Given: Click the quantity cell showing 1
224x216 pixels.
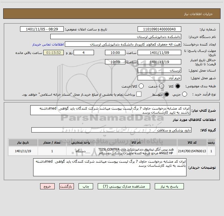Looking at the screenshot, I should tap(52, 151).
